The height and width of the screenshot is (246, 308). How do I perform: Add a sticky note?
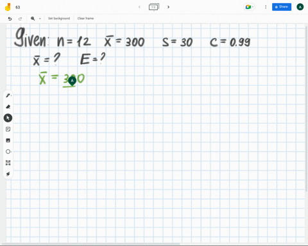pos(8,129)
